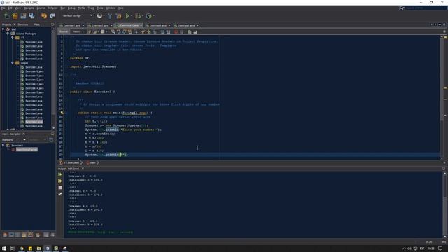Click the main breadcrumb below the editor
The image size is (448, 252).
(93, 163)
